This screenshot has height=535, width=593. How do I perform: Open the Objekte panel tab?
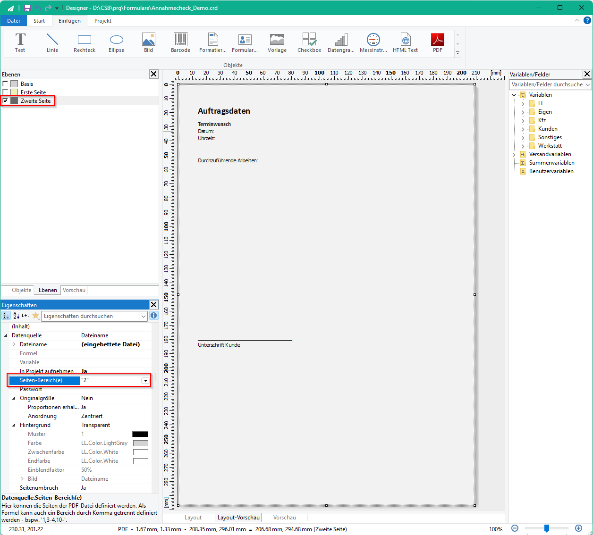[22, 290]
